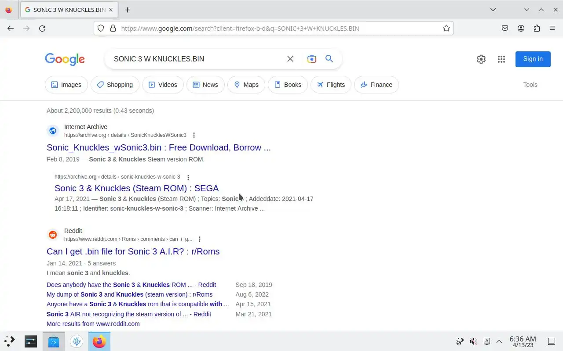
Task: List all tabs dropdown arrow
Action: click(493, 10)
